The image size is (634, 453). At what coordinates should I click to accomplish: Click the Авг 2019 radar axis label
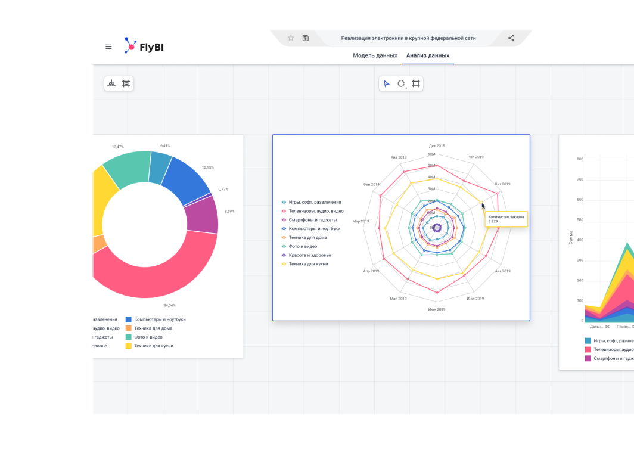point(502,271)
